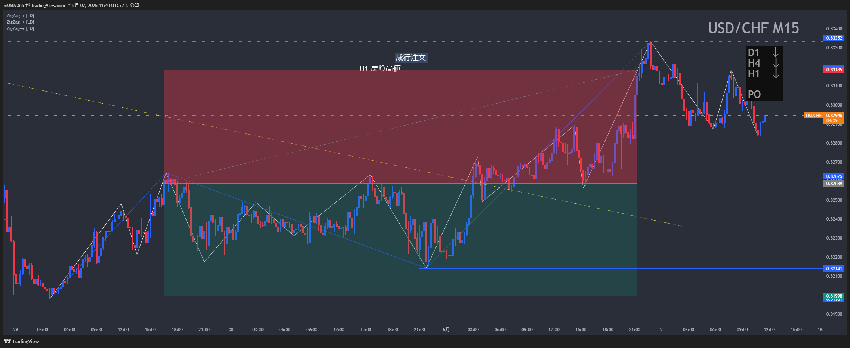The width and height of the screenshot is (850, 348).
Task: Click the TradingView.com link in header
Action: coord(48,6)
